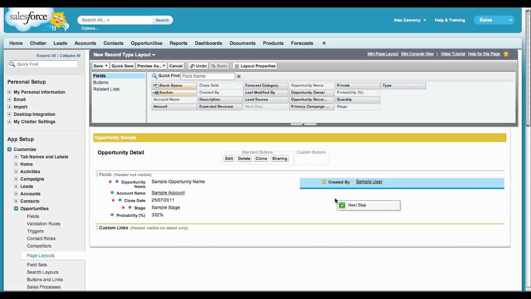Select the Section palette item
The height and width of the screenshot is (299, 531).
pyautogui.click(x=174, y=93)
